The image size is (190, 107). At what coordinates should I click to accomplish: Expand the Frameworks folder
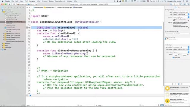[x=2, y=48]
